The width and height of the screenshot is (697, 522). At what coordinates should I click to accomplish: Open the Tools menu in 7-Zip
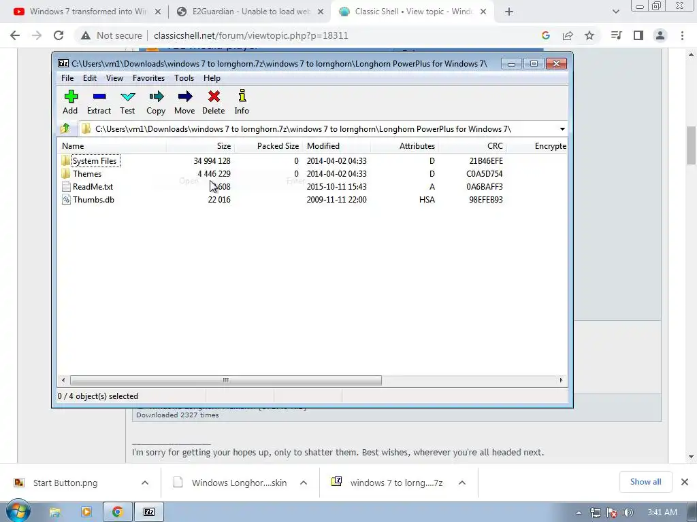click(184, 78)
